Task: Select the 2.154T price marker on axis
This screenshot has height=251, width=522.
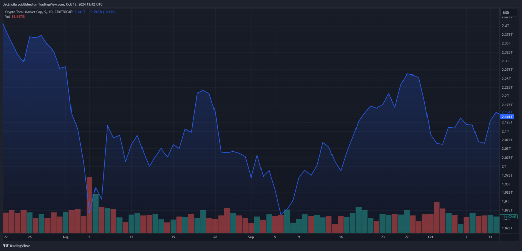Action: (507, 112)
